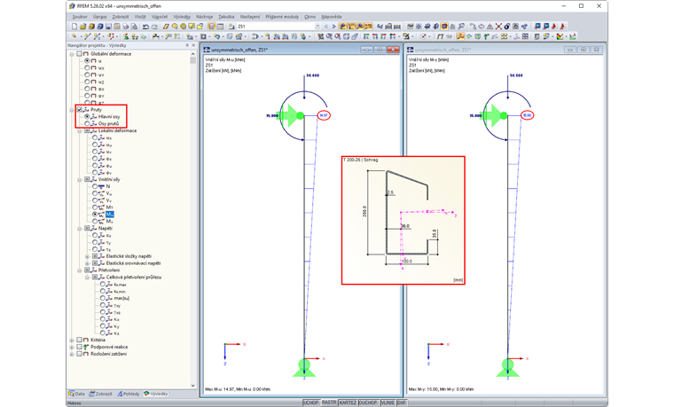This screenshot has width=674, height=407.
Task: Collapse the Vnitřní síly node
Action: pyautogui.click(x=80, y=180)
